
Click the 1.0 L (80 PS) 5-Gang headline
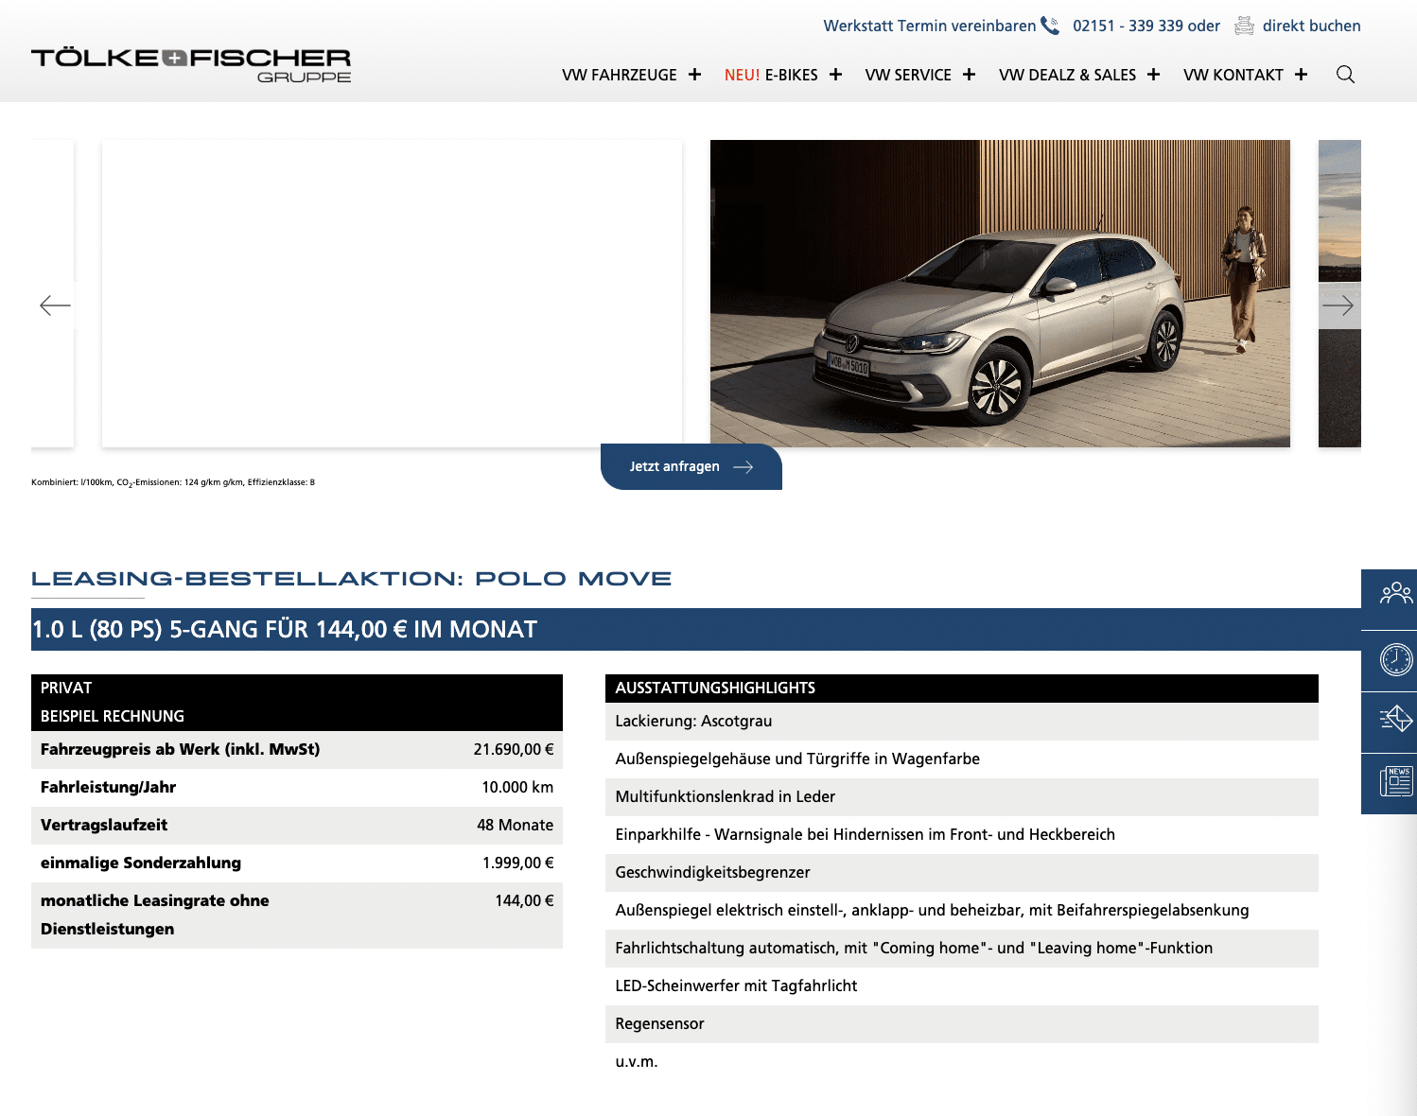point(285,629)
